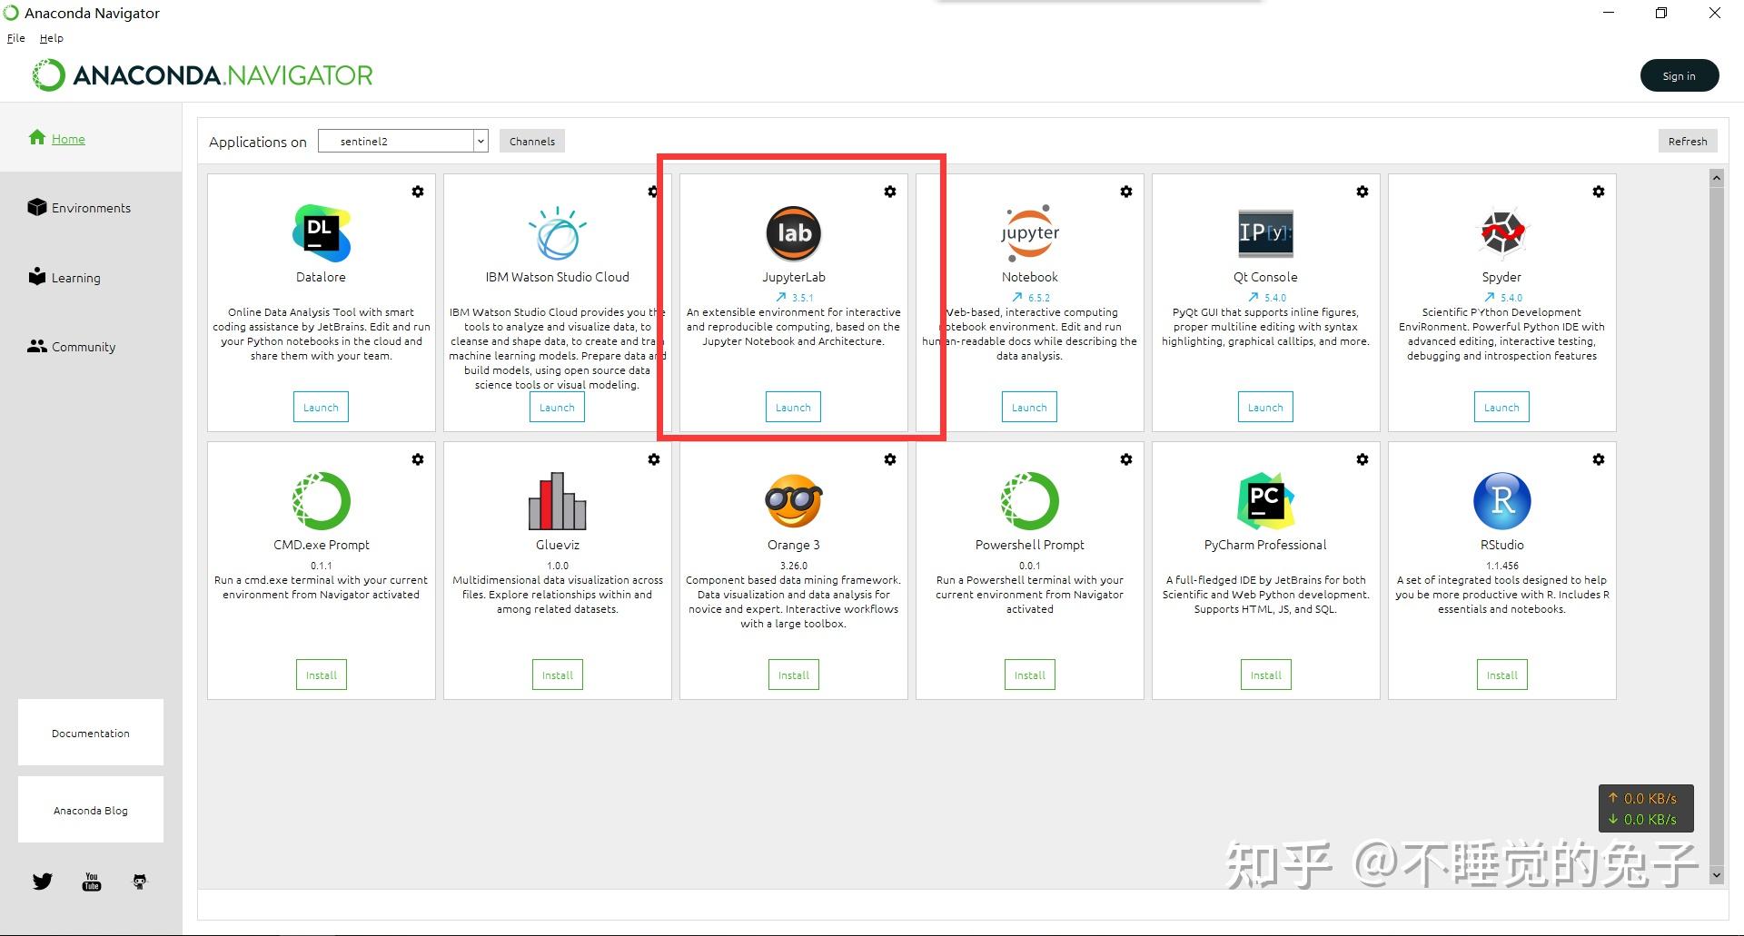The height and width of the screenshot is (936, 1744).
Task: Install Orange 3
Action: tap(794, 675)
